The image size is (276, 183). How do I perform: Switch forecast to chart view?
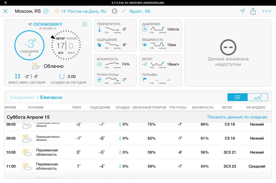[258, 97]
